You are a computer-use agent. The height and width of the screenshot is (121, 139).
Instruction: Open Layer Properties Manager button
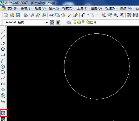(69, 22)
